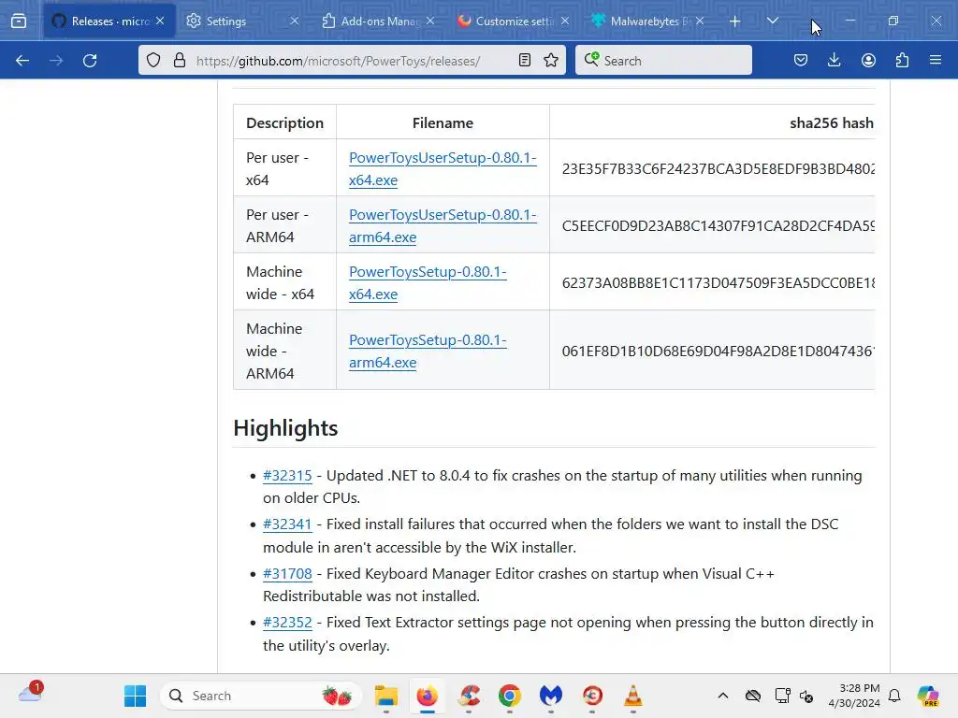Viewport: 958px width, 718px height.
Task: Open tracking protection shield icon
Action: click(x=153, y=61)
